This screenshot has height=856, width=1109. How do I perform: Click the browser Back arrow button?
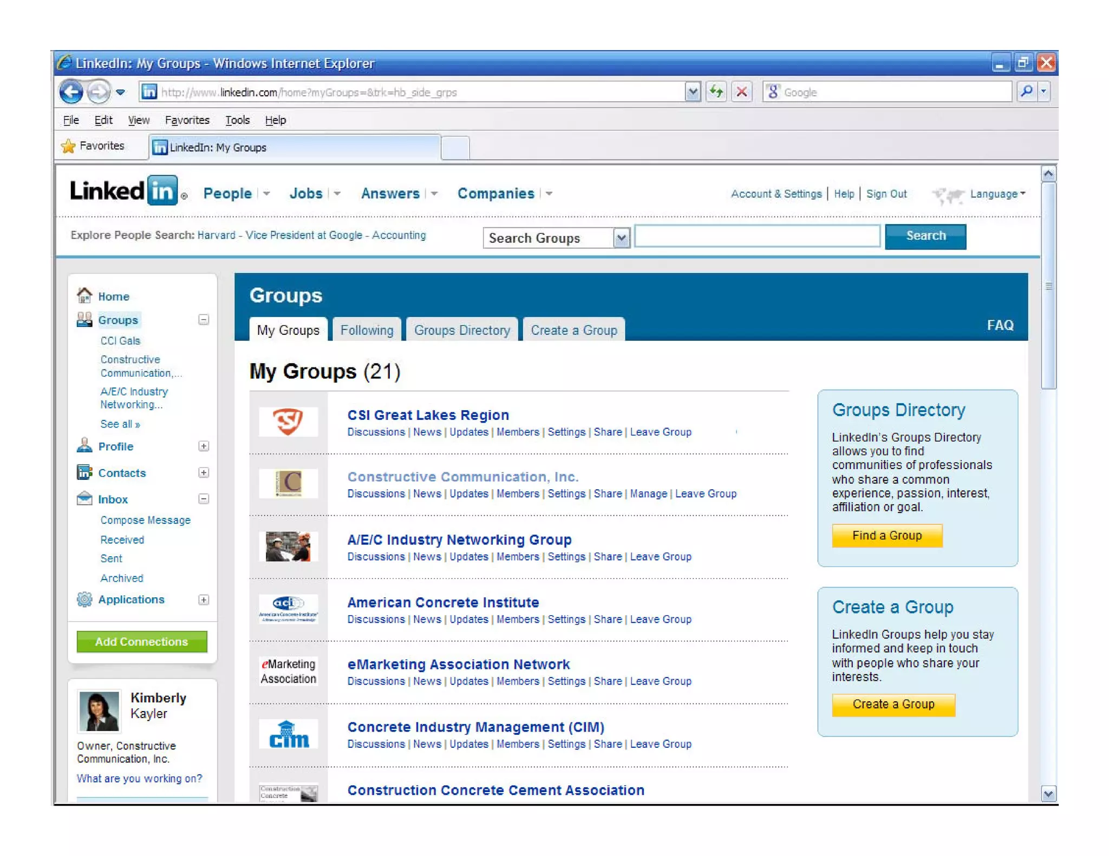71,92
